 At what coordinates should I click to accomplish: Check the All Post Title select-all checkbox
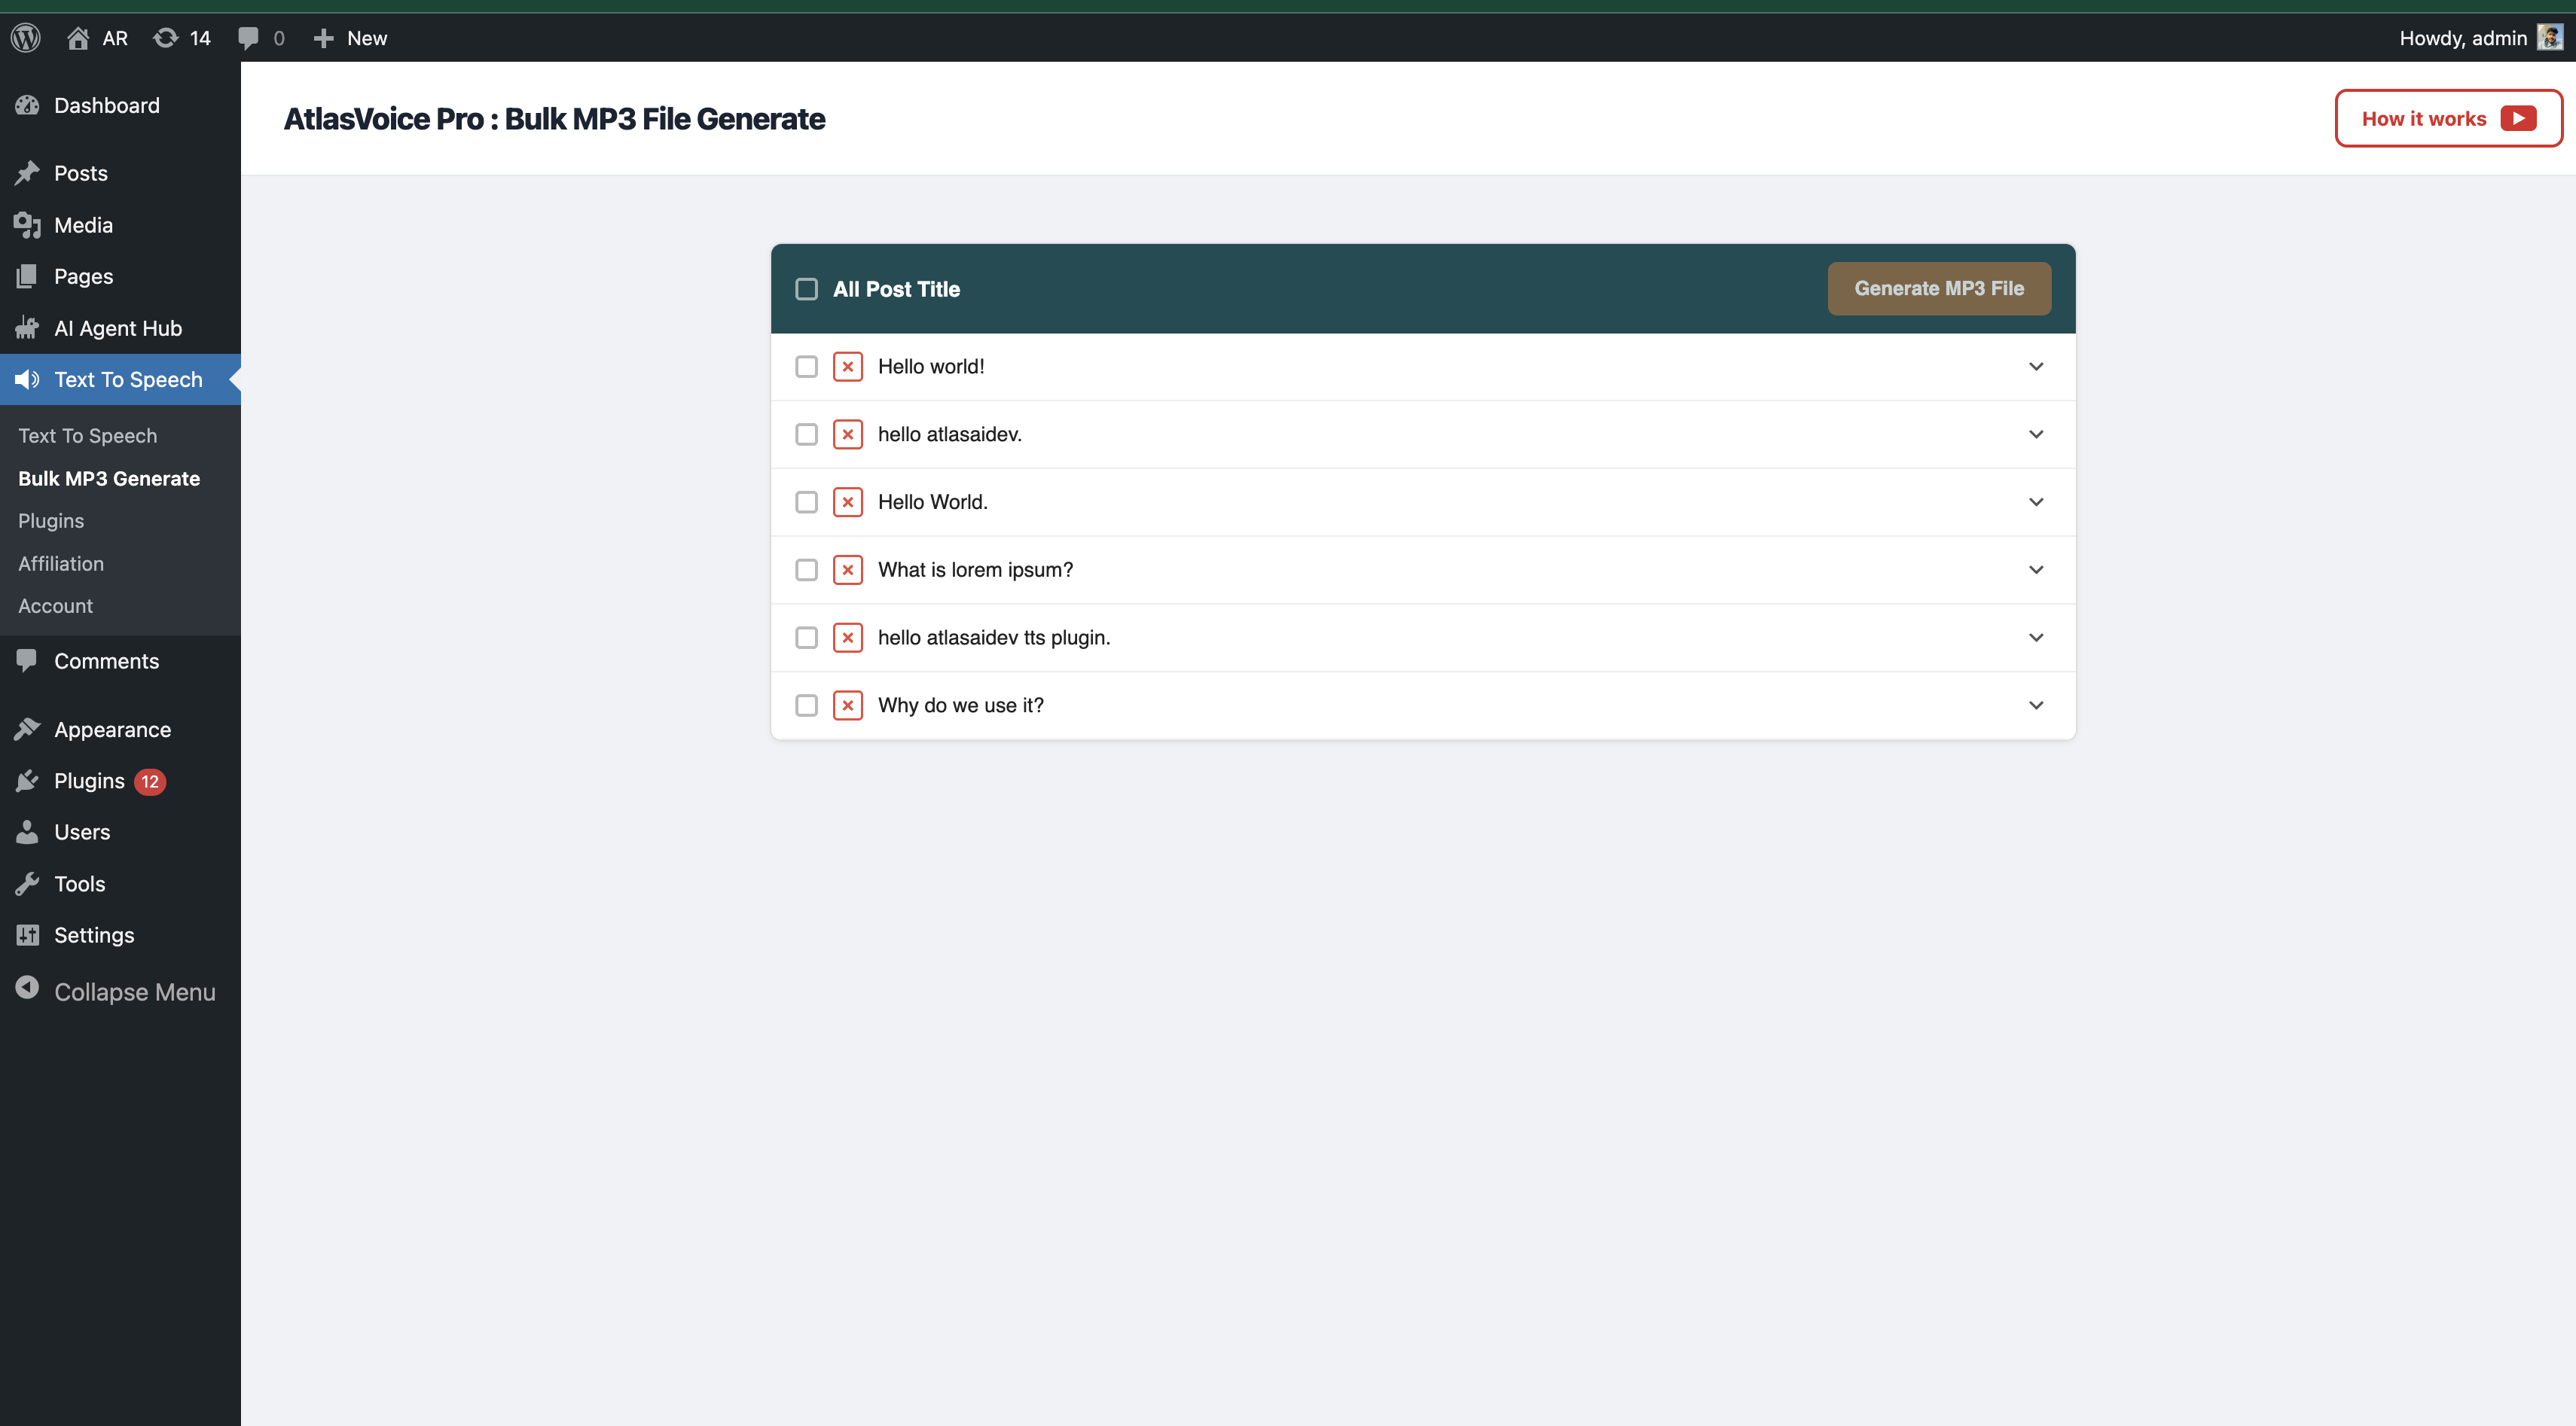[x=806, y=289]
